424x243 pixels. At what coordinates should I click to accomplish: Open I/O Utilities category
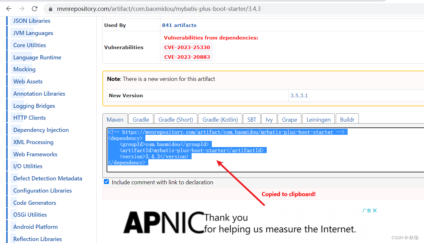(x=28, y=166)
